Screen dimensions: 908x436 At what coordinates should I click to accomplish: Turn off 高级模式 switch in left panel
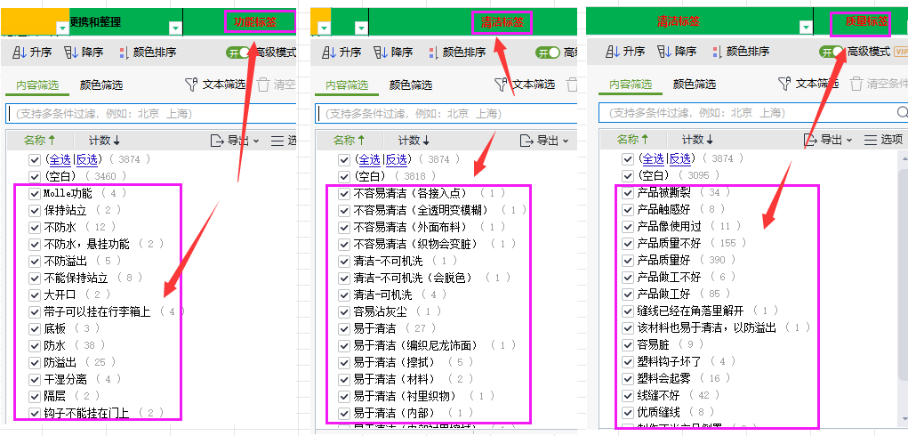pyautogui.click(x=238, y=52)
